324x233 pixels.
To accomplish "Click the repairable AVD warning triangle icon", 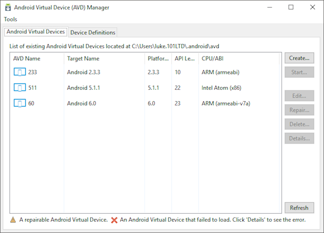I will pyautogui.click(x=13, y=220).
